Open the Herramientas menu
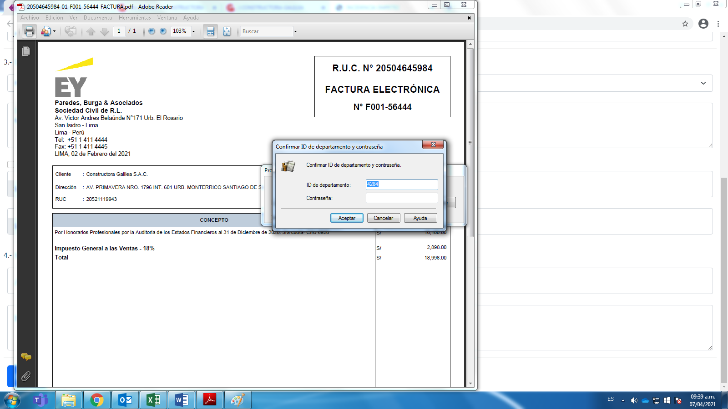The image size is (728, 409). [x=135, y=18]
